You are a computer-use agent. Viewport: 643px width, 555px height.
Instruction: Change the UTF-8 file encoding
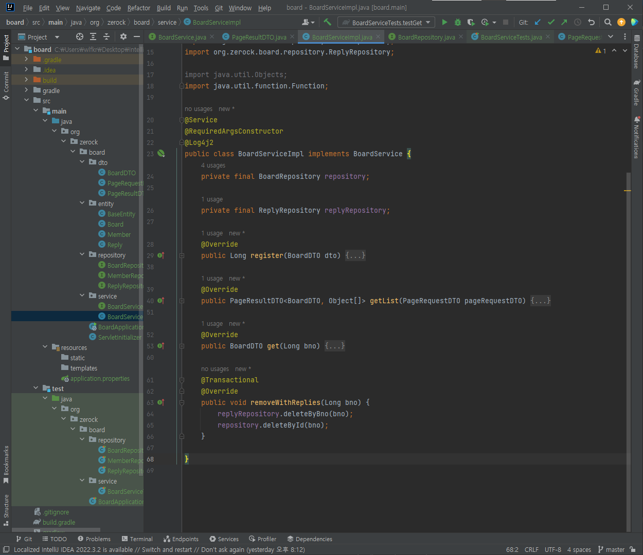click(x=553, y=549)
